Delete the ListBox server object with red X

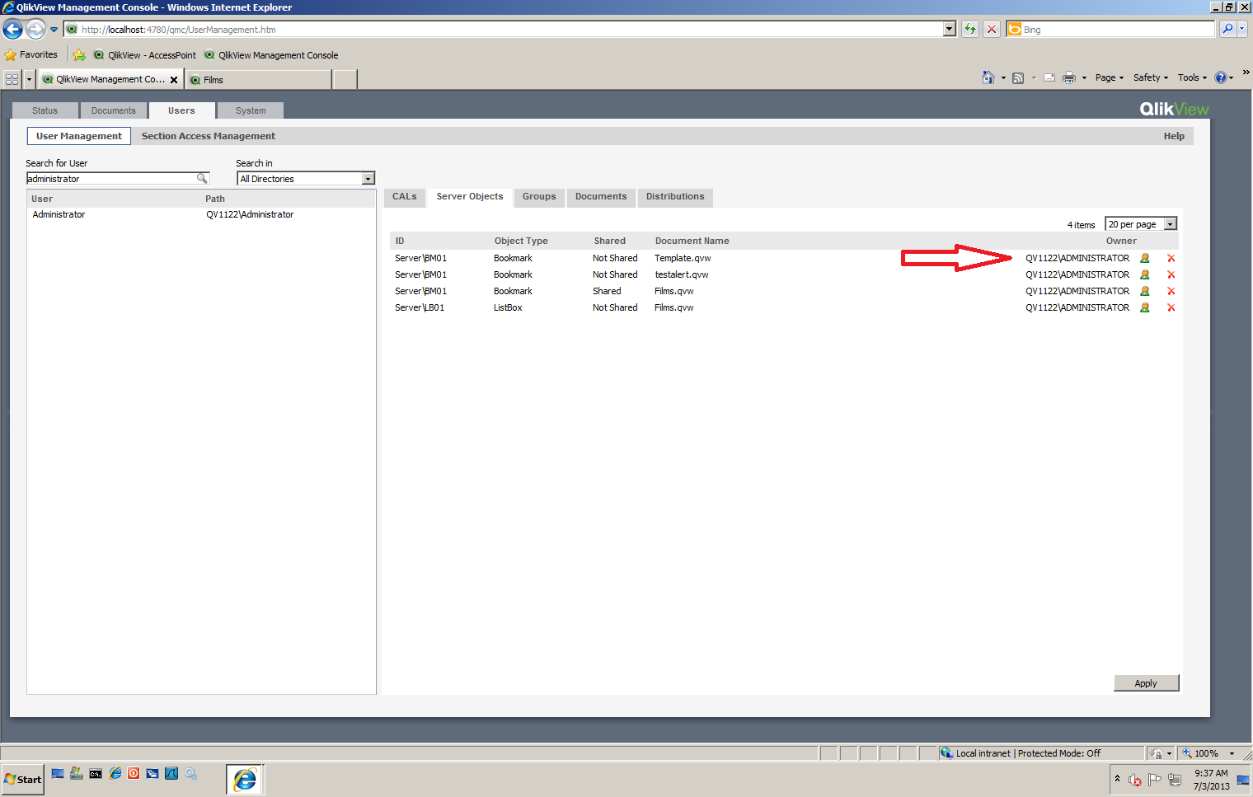pyautogui.click(x=1171, y=307)
